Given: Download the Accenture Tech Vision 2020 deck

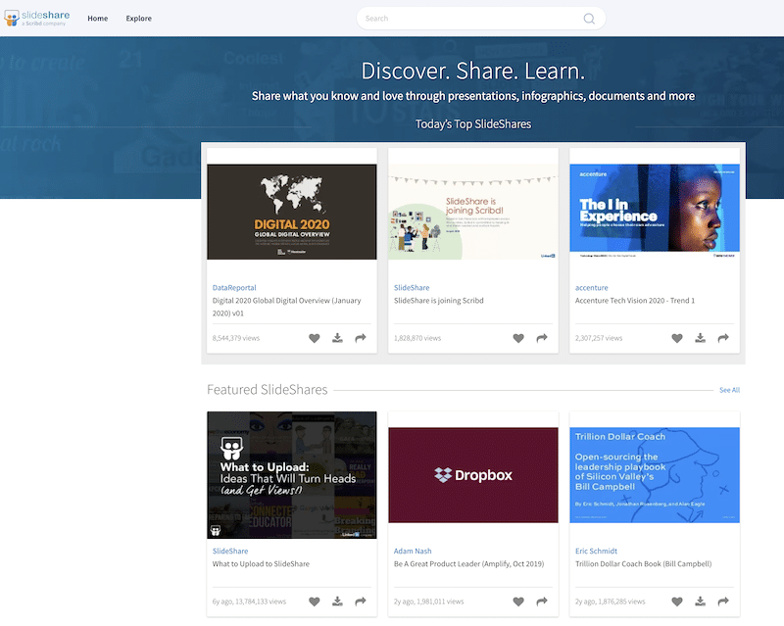Looking at the screenshot, I should tap(701, 338).
